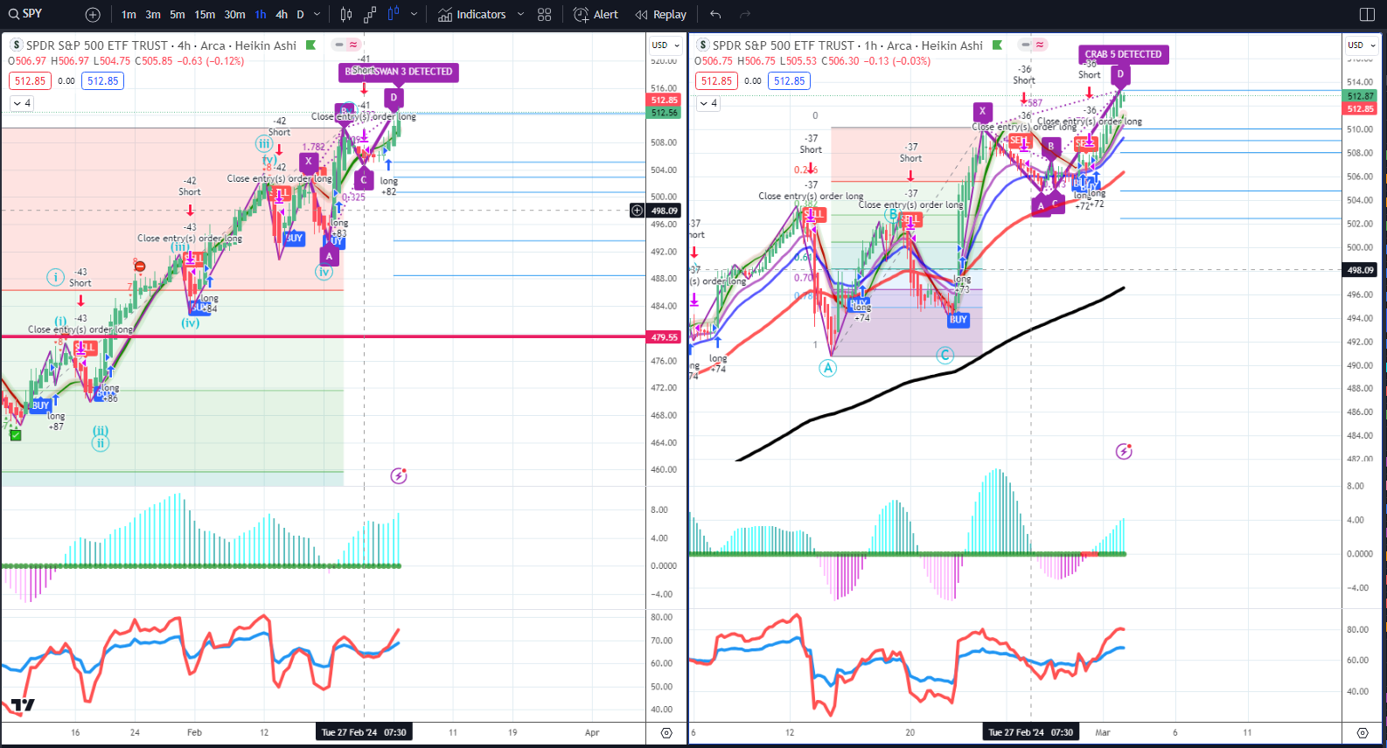Viewport: 1387px width, 748px height.
Task: Click the Tue 27 Feb '24 time label on 4h chart
Action: point(363,732)
